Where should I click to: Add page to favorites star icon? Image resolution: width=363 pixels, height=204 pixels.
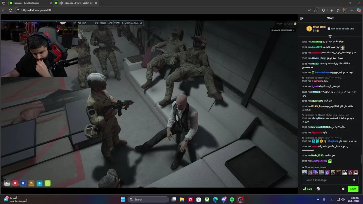click(x=315, y=10)
